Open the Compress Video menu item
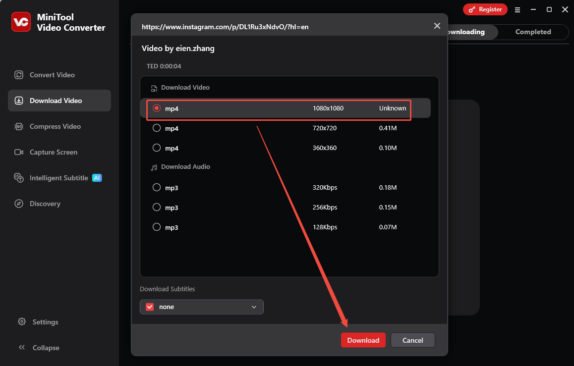 point(59,126)
